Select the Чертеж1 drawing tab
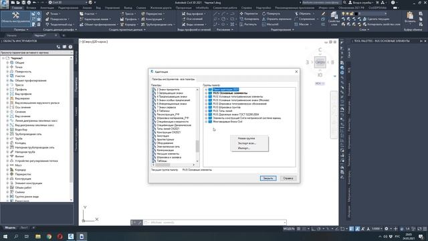Image resolution: width=428 pixels, height=241 pixels. tap(40, 35)
